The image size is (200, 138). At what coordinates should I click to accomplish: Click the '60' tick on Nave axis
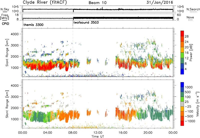(x=179, y=15)
